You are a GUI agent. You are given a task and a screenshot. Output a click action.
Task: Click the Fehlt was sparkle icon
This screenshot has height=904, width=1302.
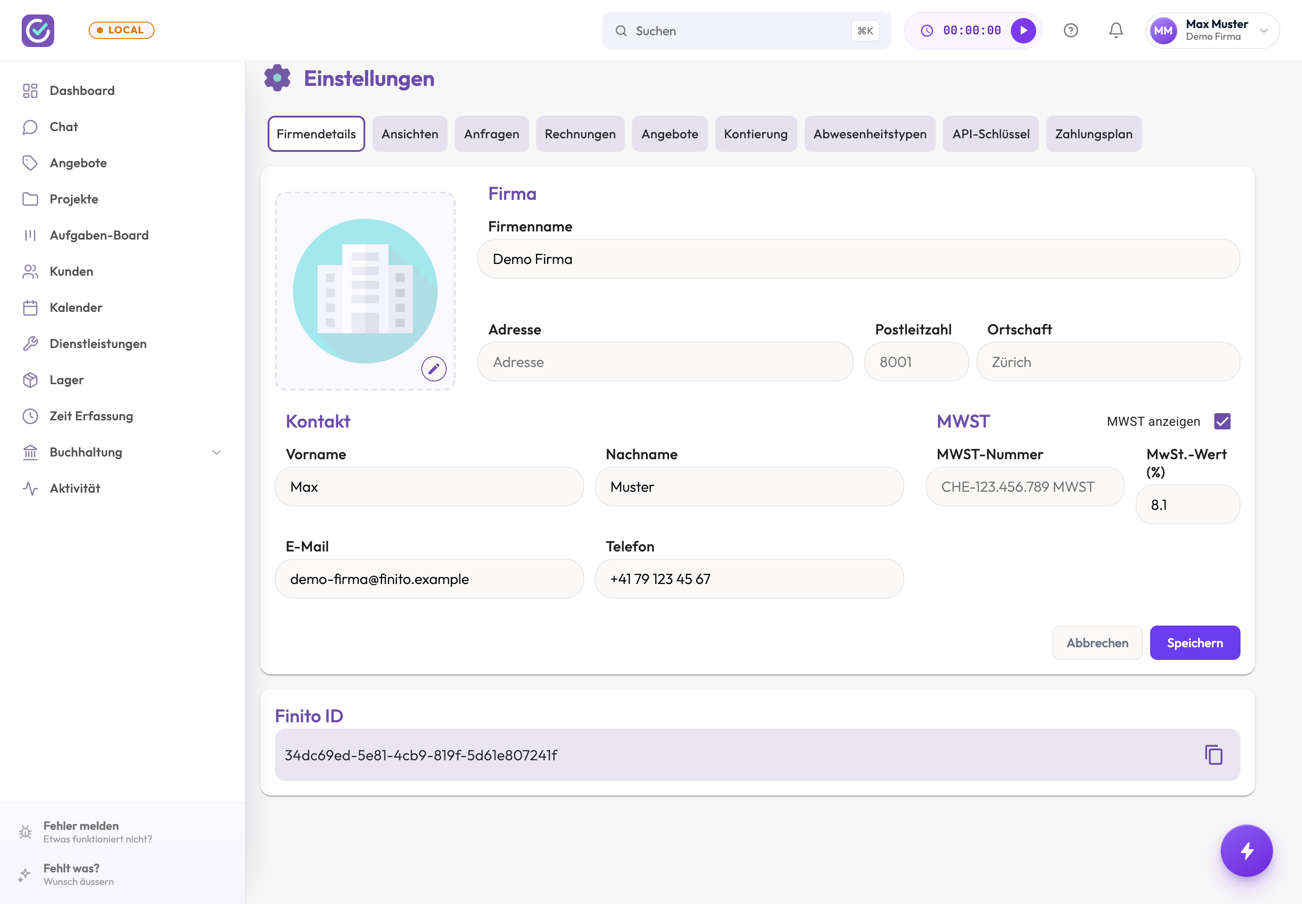tap(24, 875)
